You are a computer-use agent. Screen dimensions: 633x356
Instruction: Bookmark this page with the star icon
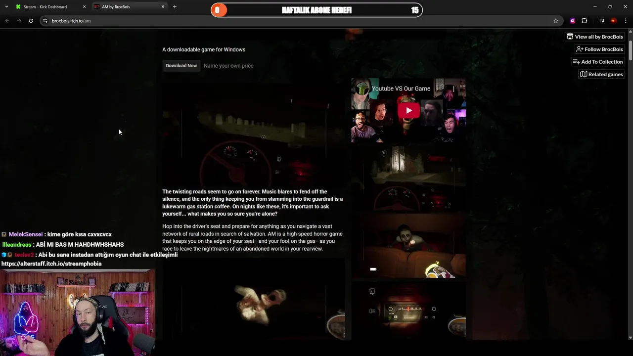pos(556,21)
